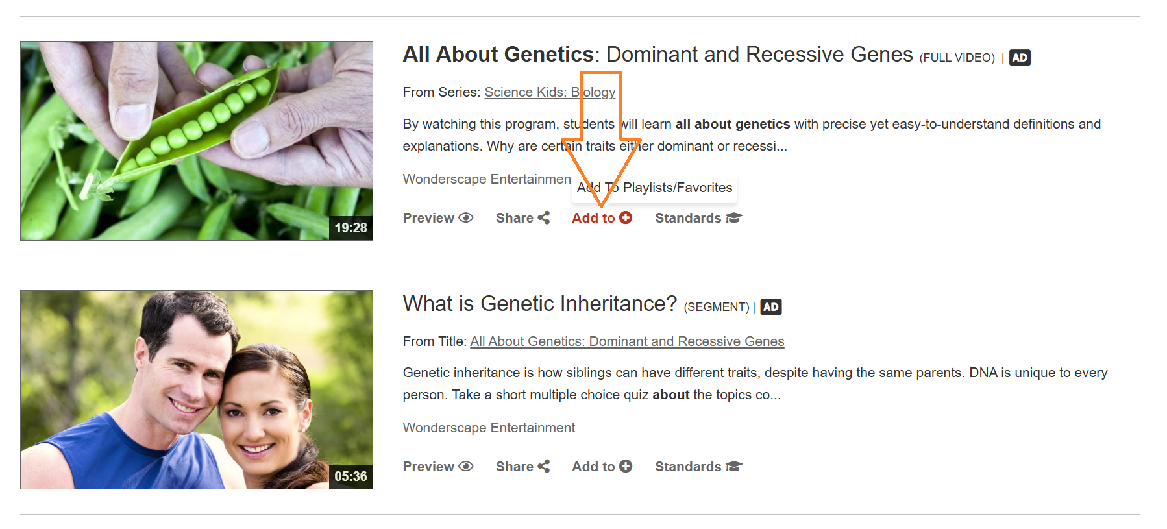Open the Science Kids: Biology series link

pos(550,92)
